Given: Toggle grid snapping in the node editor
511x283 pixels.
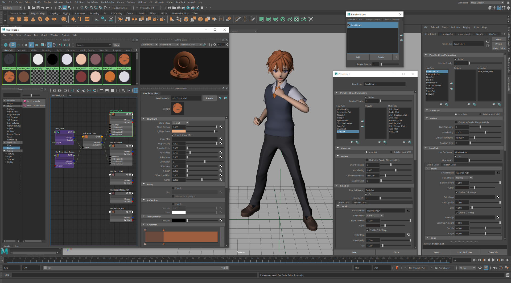Looking at the screenshot, I should coord(135,91).
